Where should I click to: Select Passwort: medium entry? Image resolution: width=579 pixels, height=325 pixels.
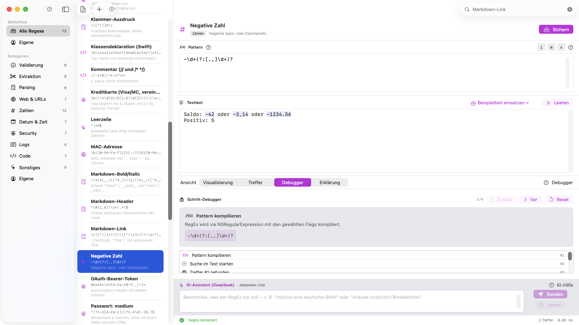[x=120, y=314]
